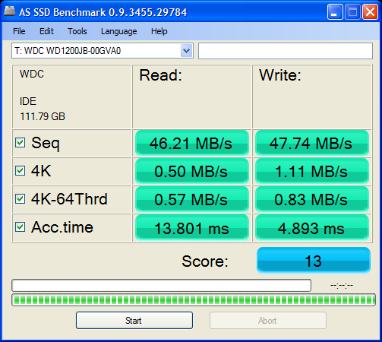Click the green segmented overall progress bar

194,300
